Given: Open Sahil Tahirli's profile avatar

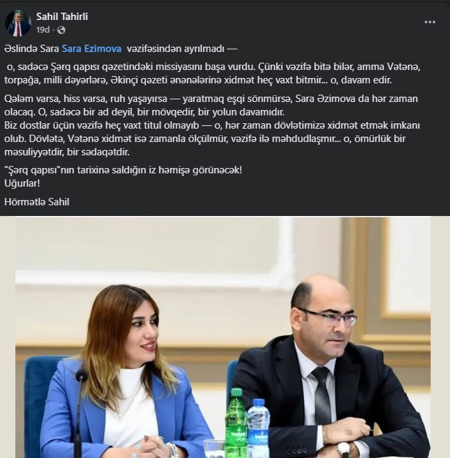Looking at the screenshot, I should coord(19,23).
